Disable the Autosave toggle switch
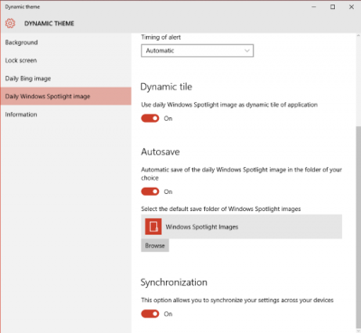Viewport: 361px width, 333px height. pyautogui.click(x=150, y=191)
